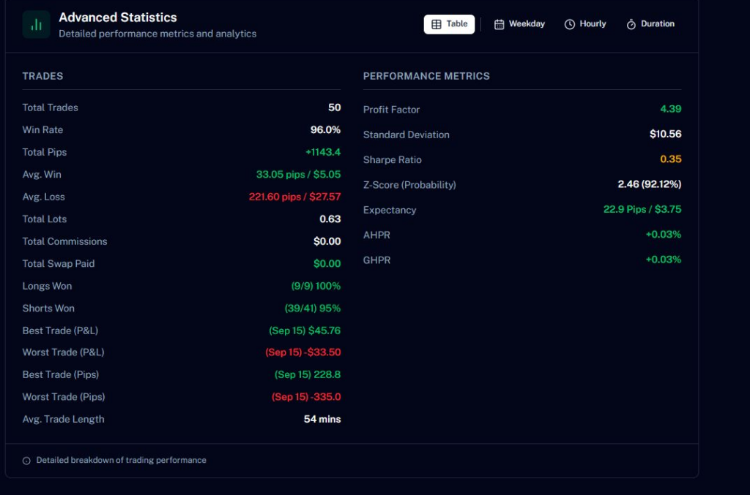Click the Advanced Statistics heading

pyautogui.click(x=118, y=18)
